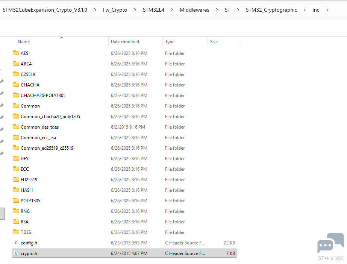Expand chevron after Inc in breadcrumb
347x264 pixels.
click(x=327, y=10)
